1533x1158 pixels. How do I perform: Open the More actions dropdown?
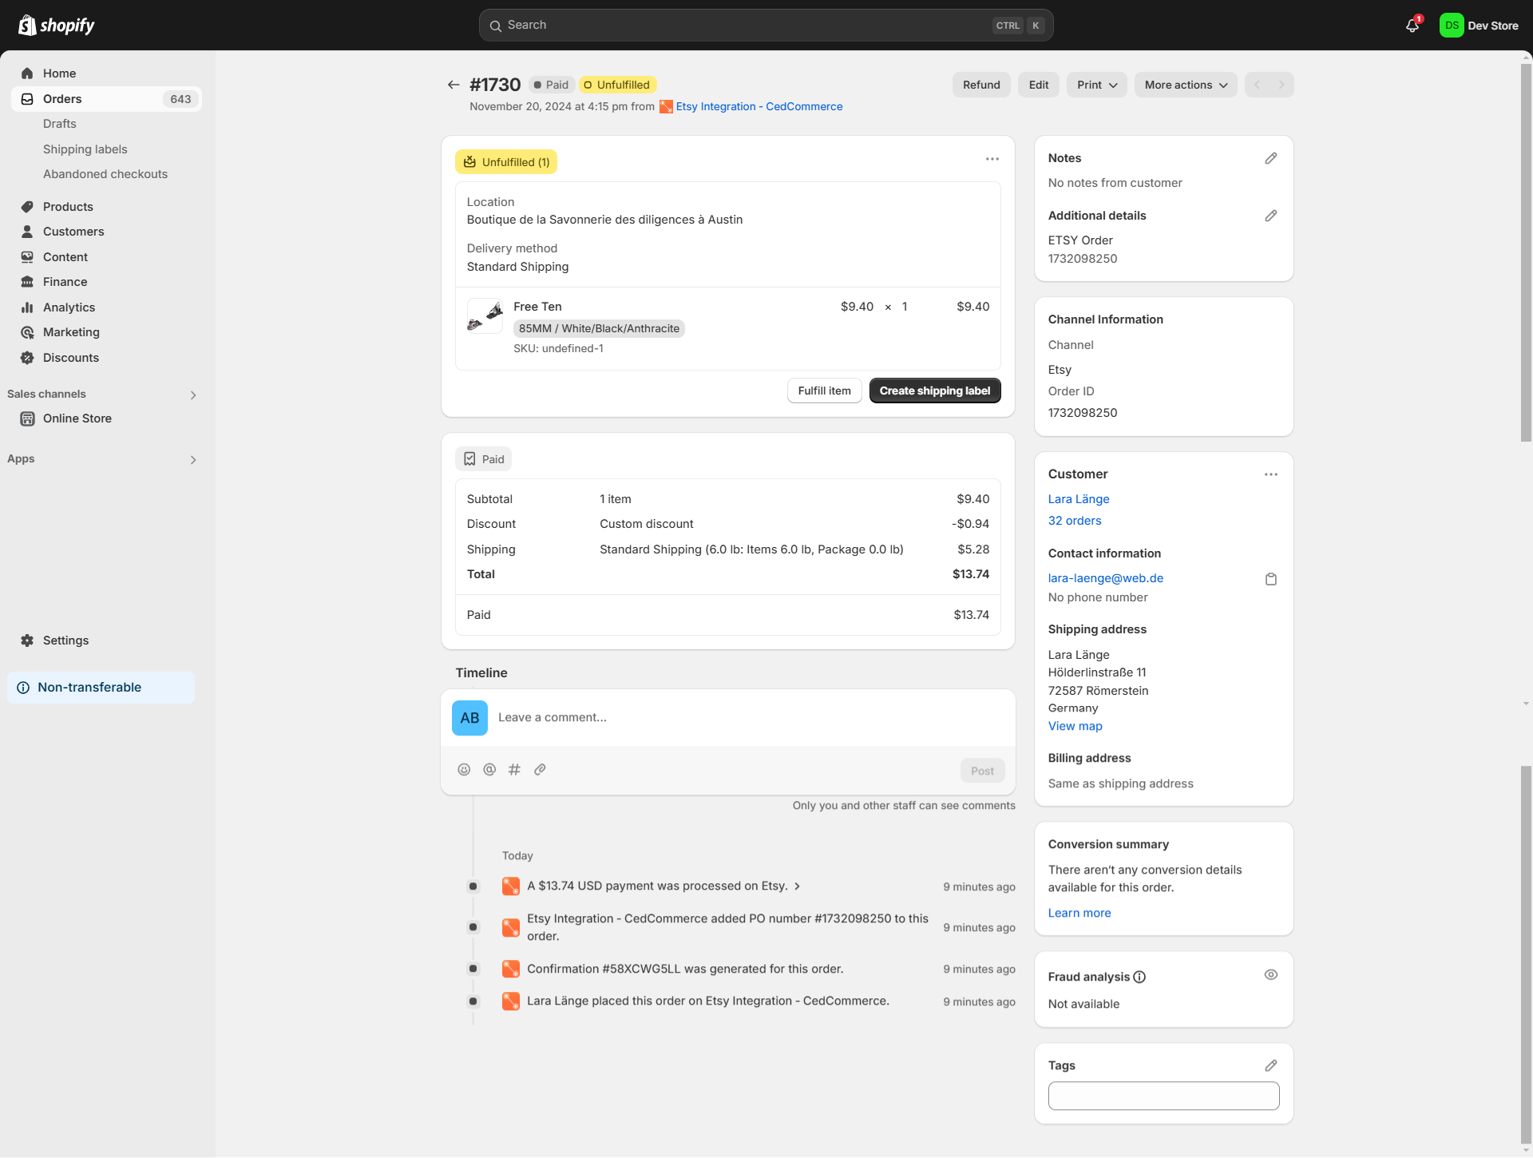(1186, 85)
